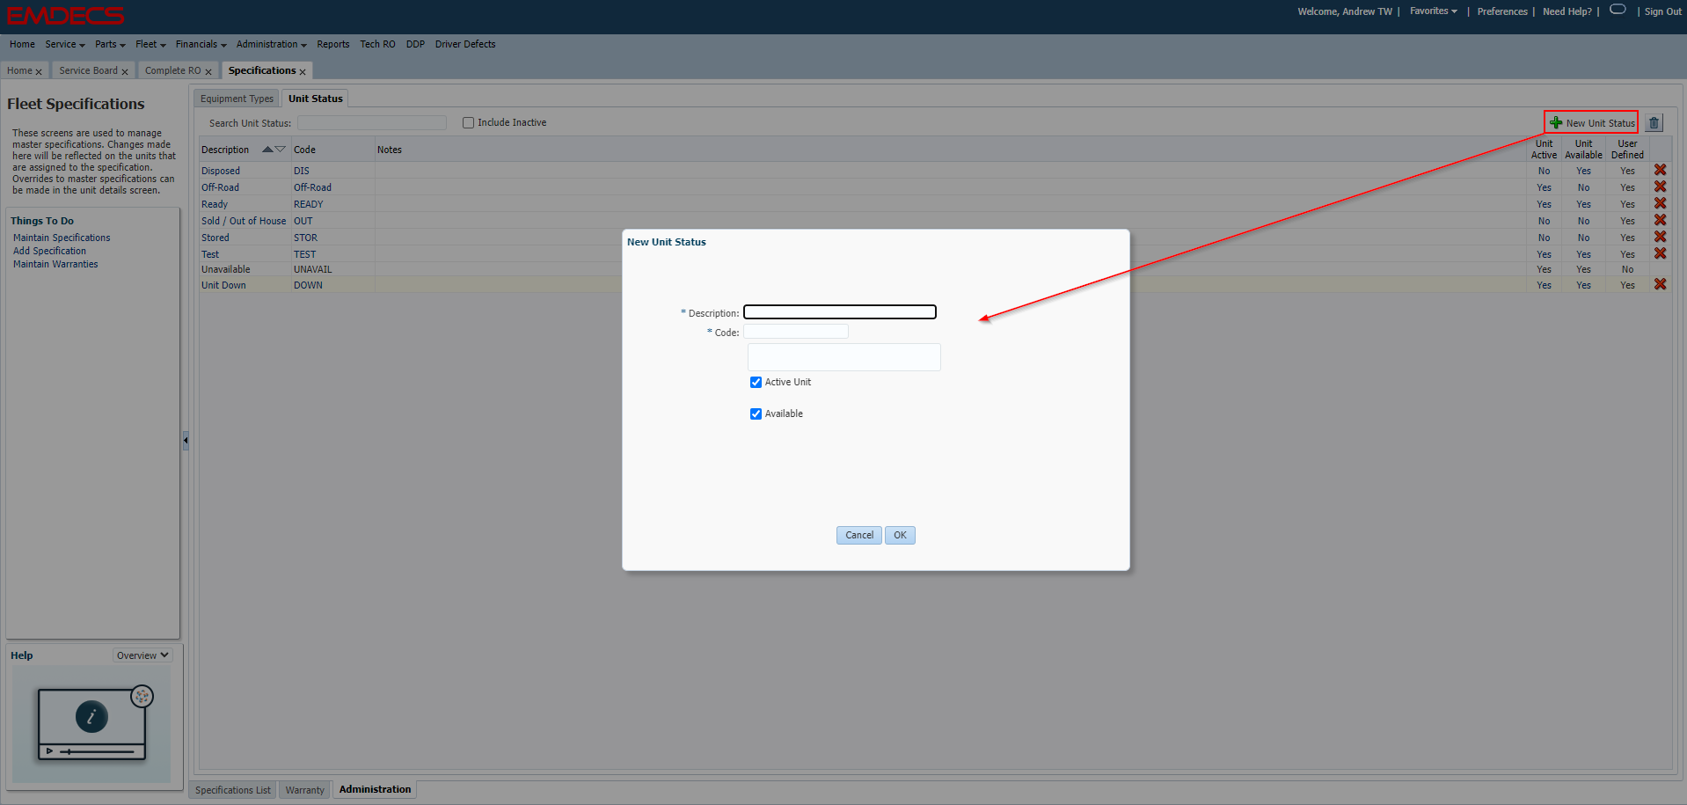
Task: Focus the Description input field
Action: tap(840, 312)
